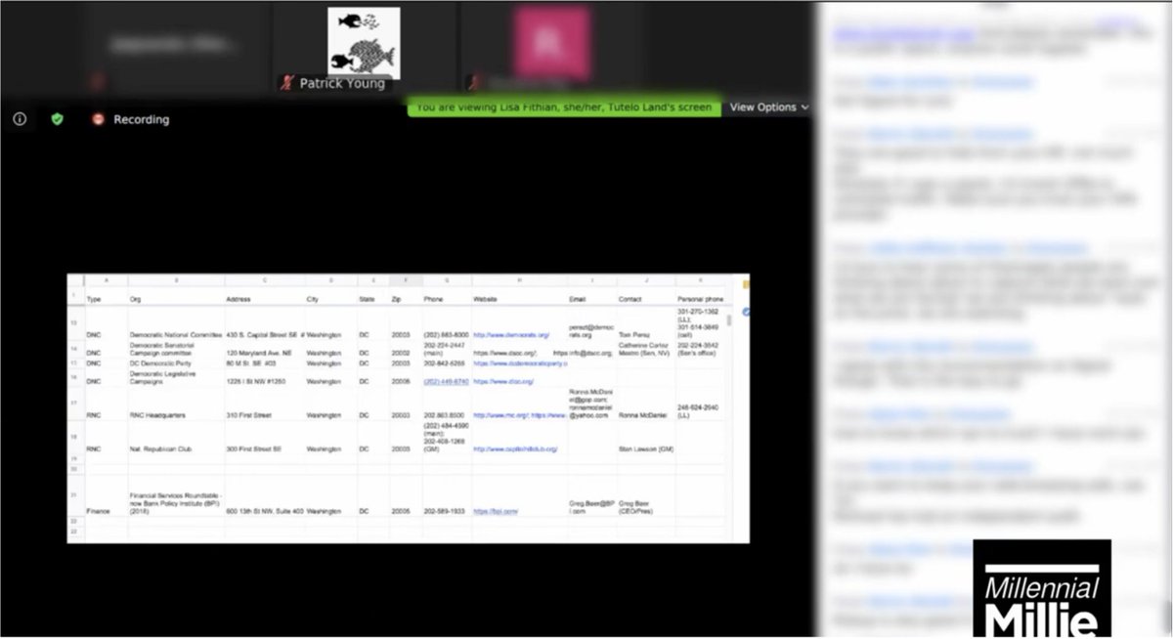Select row 21 header in the spreadsheet

[x=73, y=495]
